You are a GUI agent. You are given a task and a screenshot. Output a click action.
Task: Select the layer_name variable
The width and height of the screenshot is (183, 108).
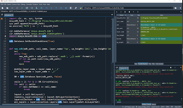click(x=149, y=32)
